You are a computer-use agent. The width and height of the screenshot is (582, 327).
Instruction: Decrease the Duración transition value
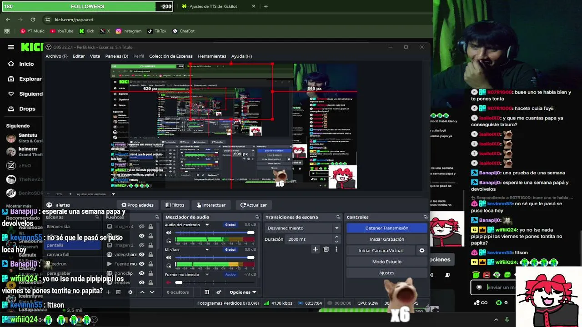pyautogui.click(x=336, y=241)
